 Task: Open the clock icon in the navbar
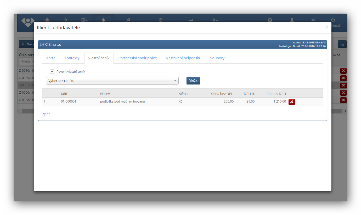click(160, 20)
